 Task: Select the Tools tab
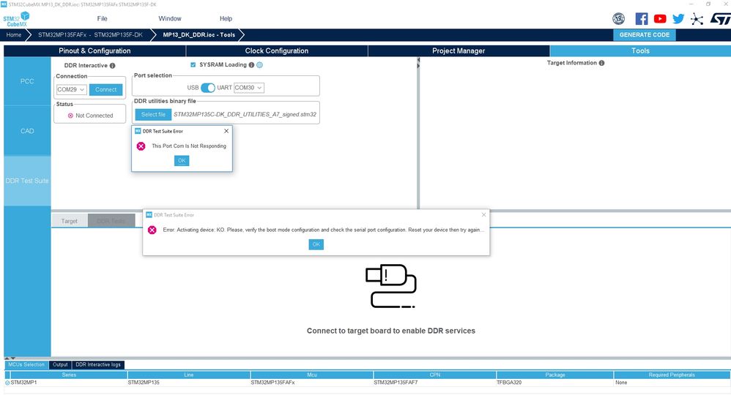(x=641, y=50)
